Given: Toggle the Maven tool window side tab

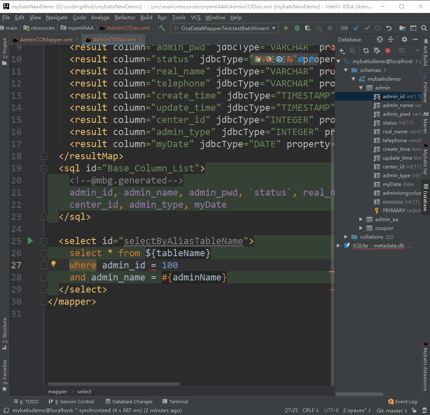Looking at the screenshot, I should pyautogui.click(x=426, y=123).
